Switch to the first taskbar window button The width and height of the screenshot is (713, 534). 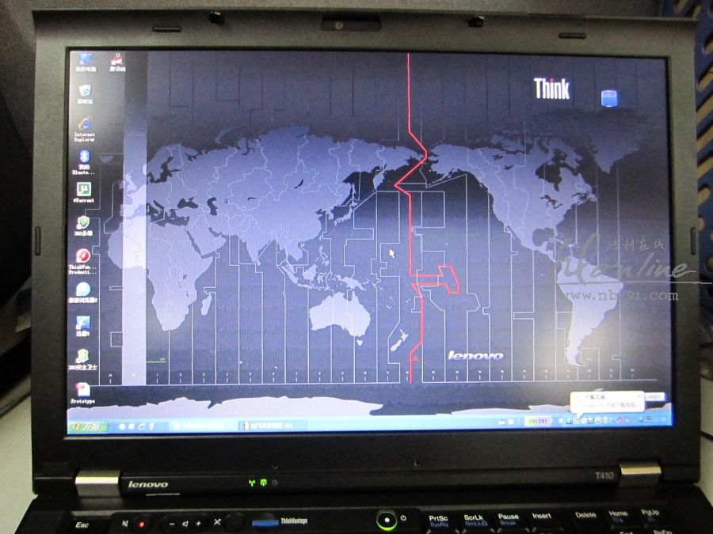coord(203,426)
